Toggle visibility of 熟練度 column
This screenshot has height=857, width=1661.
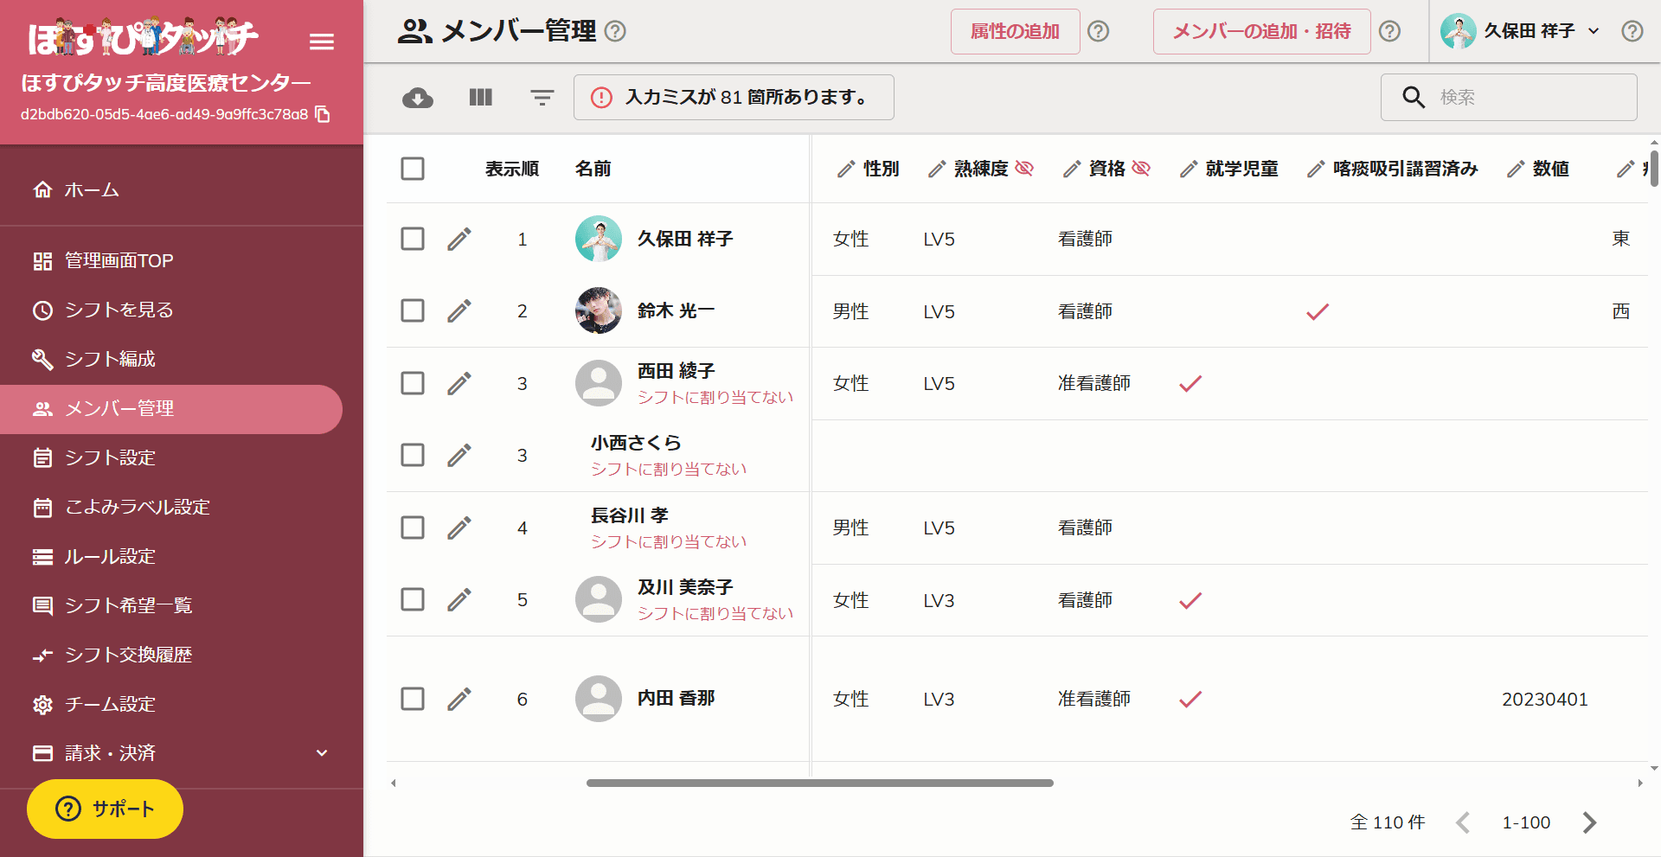click(x=1024, y=169)
